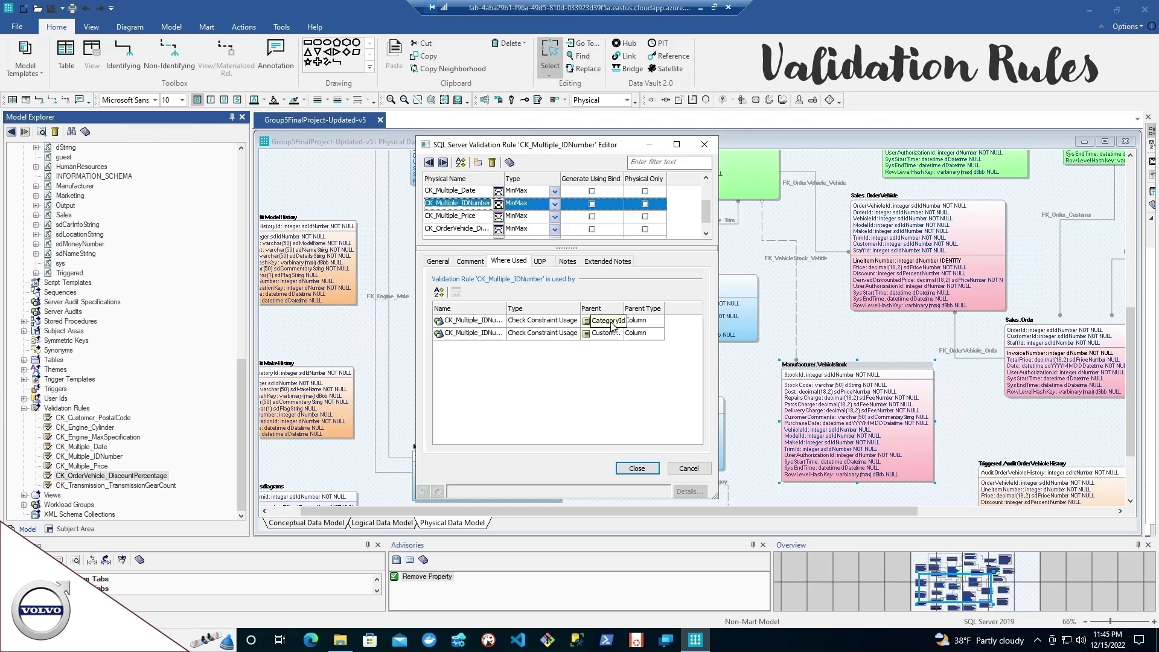Expand the Tables node in Model Explorer

(x=24, y=360)
